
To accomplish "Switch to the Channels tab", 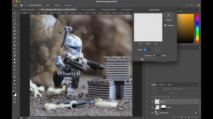I will tap(162, 85).
